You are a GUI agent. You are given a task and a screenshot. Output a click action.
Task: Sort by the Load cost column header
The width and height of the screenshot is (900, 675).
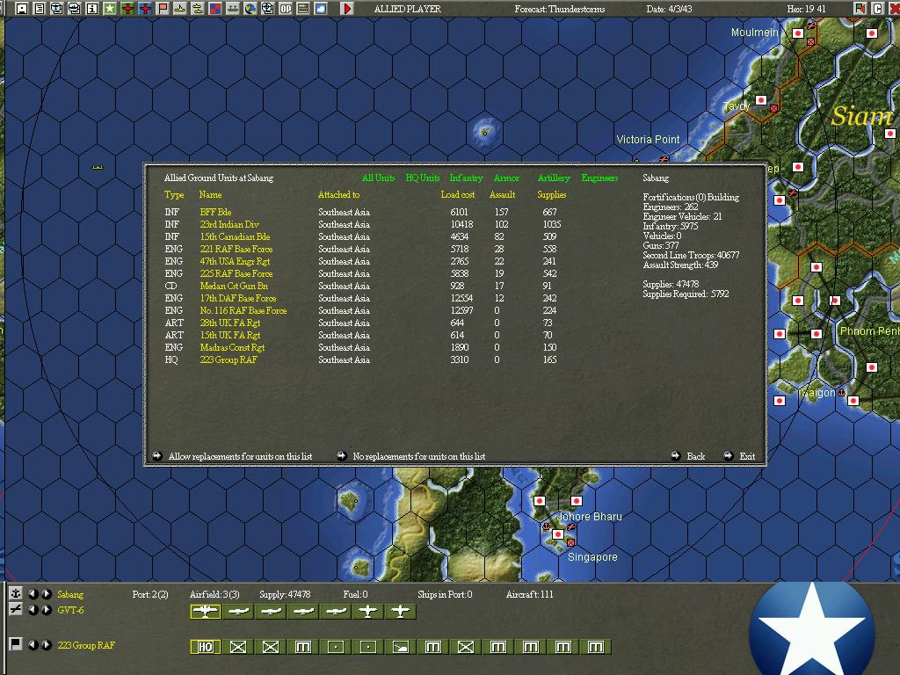[x=457, y=194]
